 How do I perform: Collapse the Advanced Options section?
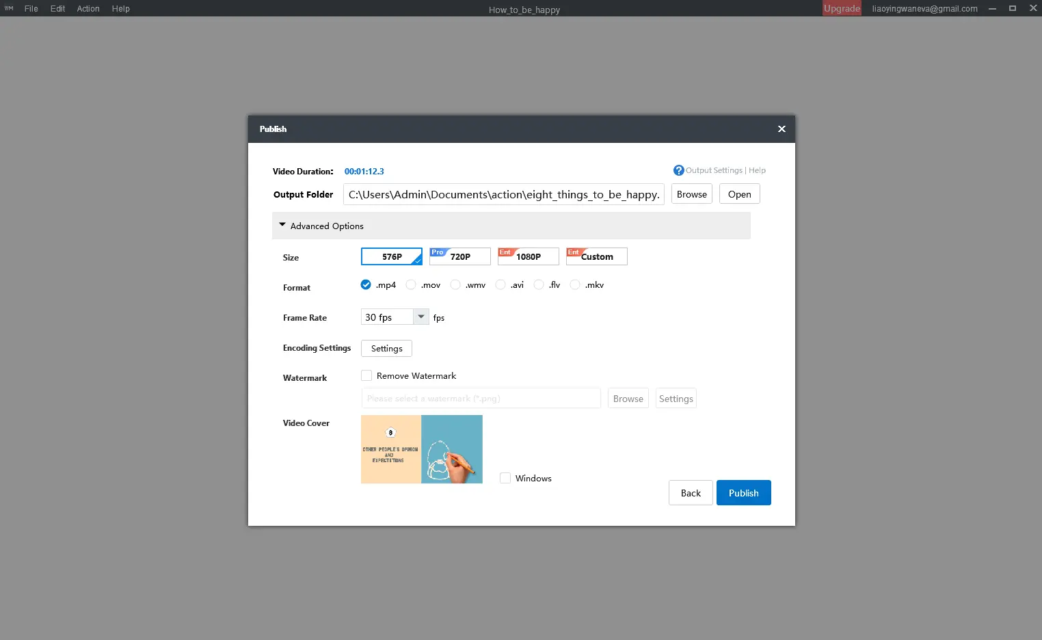[x=282, y=225]
